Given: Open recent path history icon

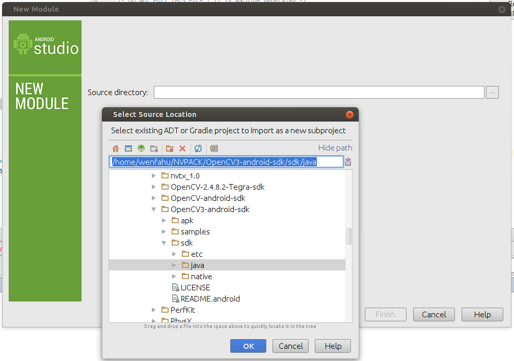Looking at the screenshot, I should (x=348, y=162).
